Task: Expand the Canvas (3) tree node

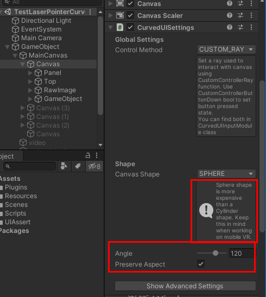Action: point(23,108)
